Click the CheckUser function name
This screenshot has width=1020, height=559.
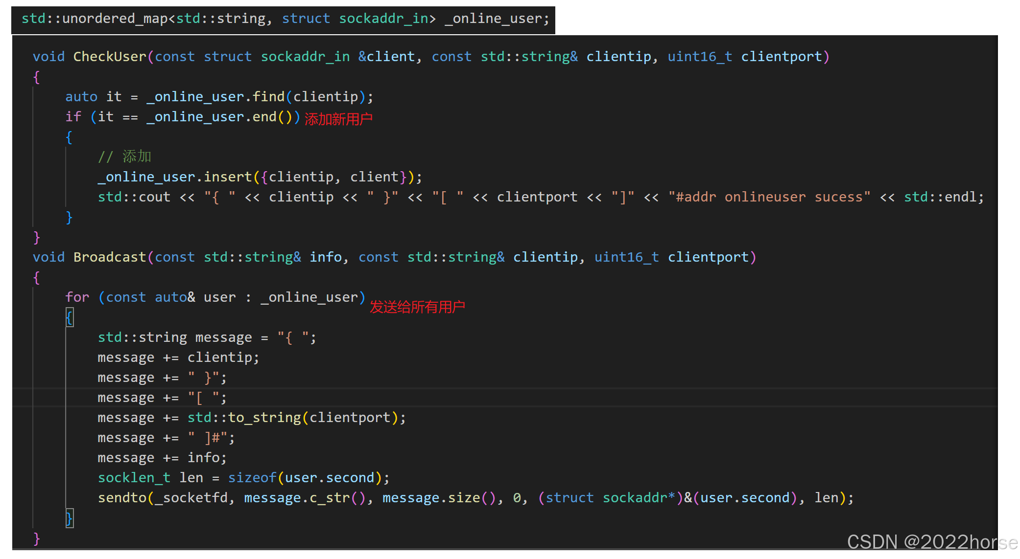coord(110,57)
